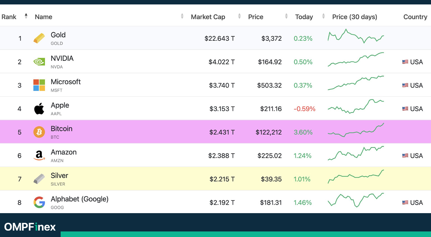The width and height of the screenshot is (431, 237).
Task: Click Silver market cap $2.215 T
Action: pos(222,179)
